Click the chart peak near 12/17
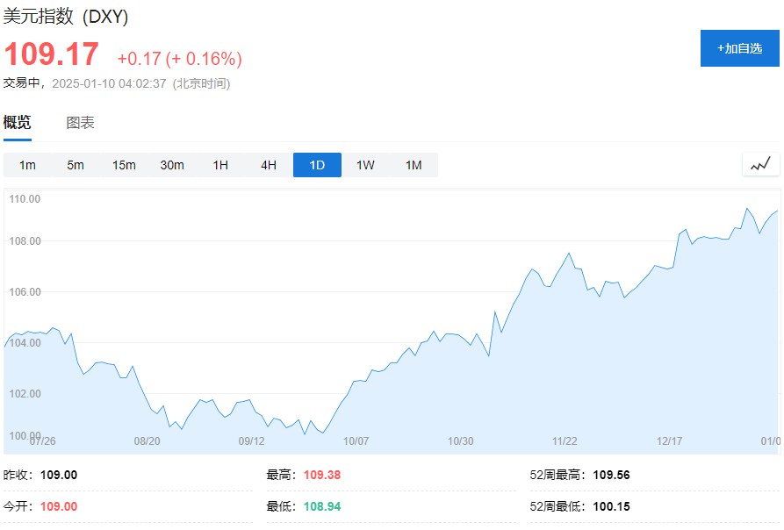Screen dimensions: 784x530 pyautogui.click(x=685, y=229)
